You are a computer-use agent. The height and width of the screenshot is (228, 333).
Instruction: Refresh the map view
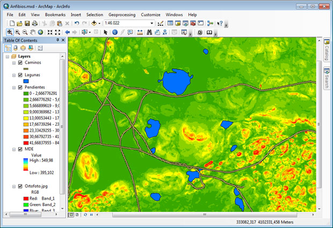point(85,215)
